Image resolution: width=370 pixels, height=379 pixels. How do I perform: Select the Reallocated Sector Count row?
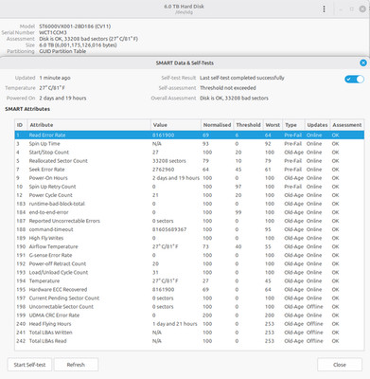click(189, 161)
